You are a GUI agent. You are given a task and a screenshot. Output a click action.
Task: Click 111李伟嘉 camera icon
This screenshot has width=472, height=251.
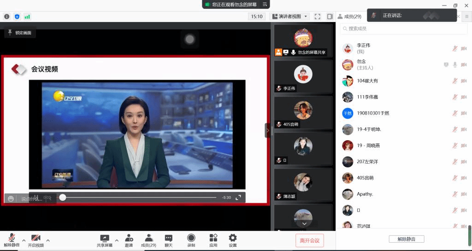click(x=464, y=97)
